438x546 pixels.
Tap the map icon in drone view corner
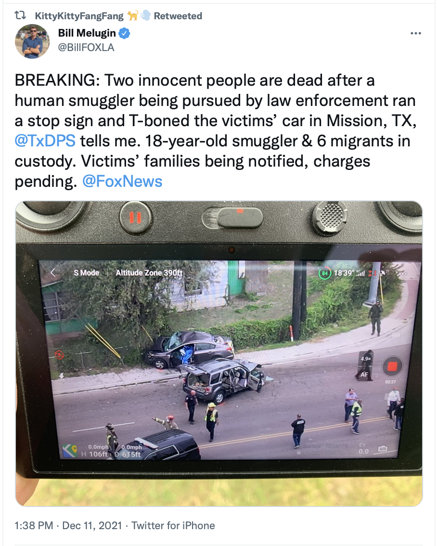tap(70, 451)
